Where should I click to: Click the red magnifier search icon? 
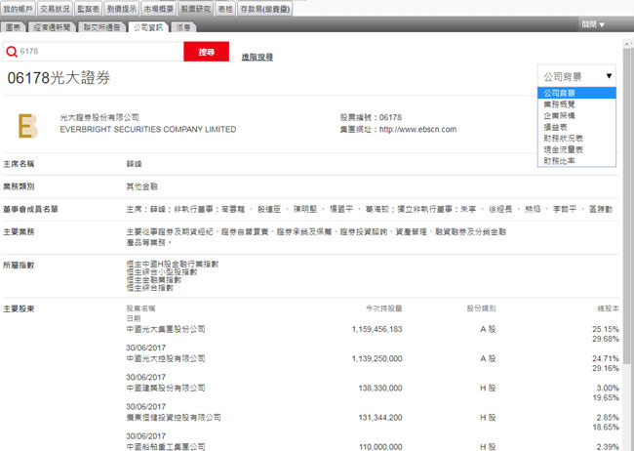pos(12,52)
